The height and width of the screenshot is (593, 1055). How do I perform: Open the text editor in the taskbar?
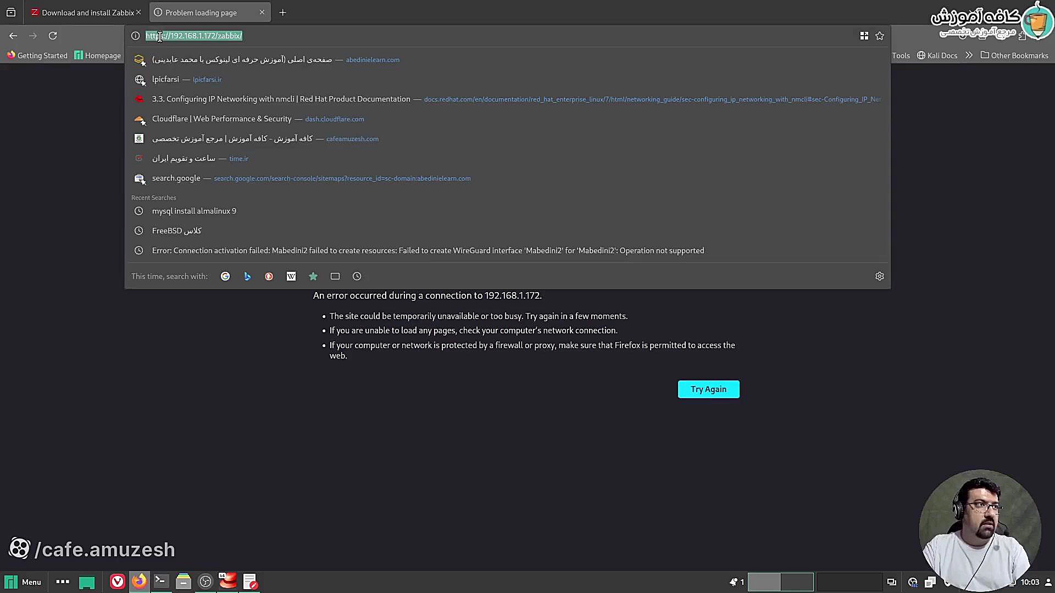pos(249,582)
